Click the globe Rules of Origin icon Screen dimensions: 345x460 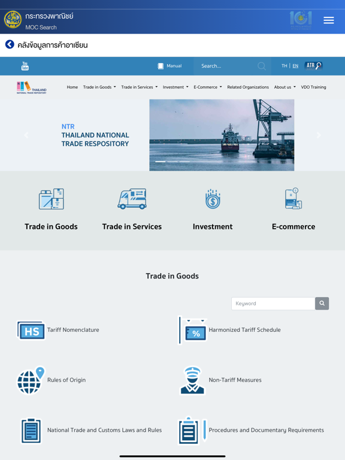(x=31, y=380)
